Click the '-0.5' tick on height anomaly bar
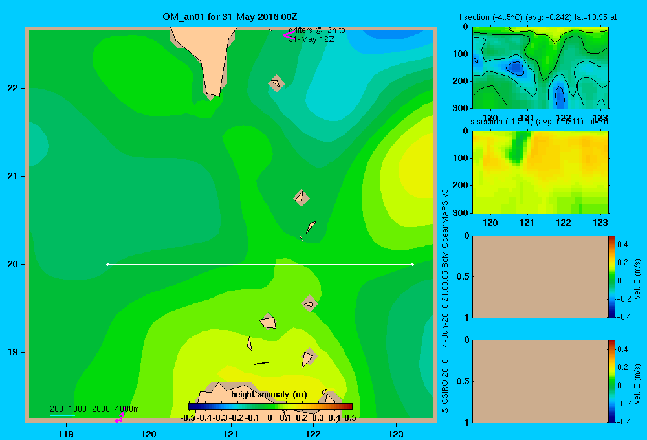647x440 pixels. point(188,418)
